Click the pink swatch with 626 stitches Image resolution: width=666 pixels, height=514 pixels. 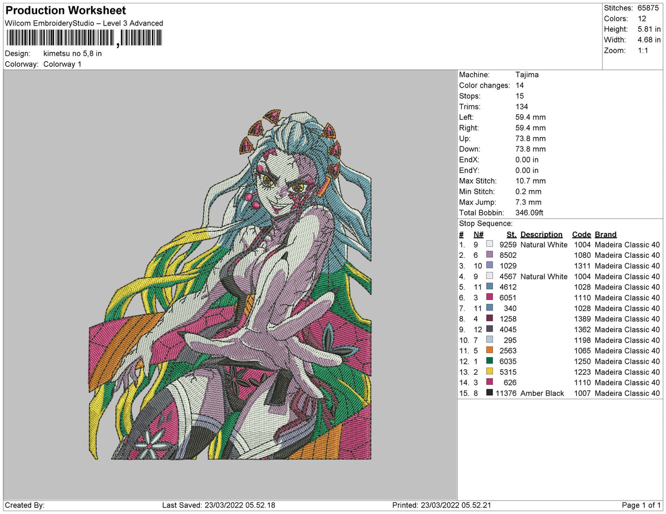(490, 382)
